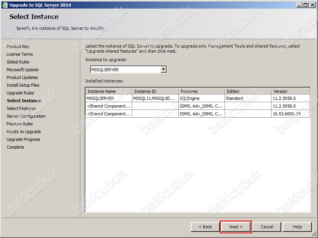The width and height of the screenshot is (318, 238).
Task: Select the Complete step
Action: [16, 147]
